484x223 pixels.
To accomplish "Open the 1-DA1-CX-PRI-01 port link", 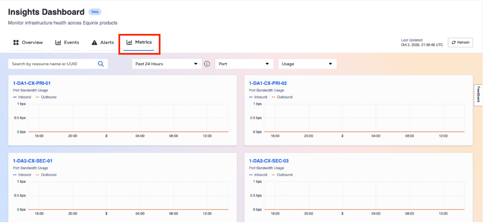I will [31, 83].
